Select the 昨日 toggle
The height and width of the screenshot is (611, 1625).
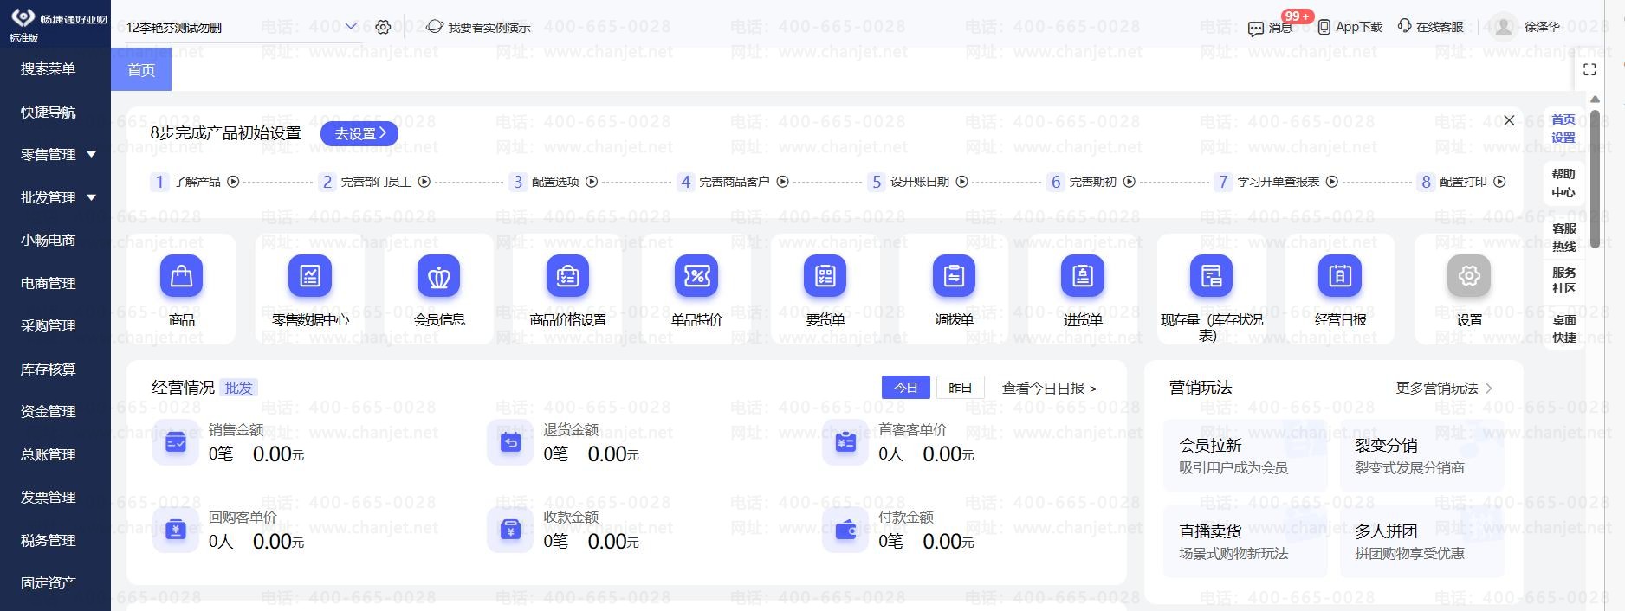pos(960,388)
